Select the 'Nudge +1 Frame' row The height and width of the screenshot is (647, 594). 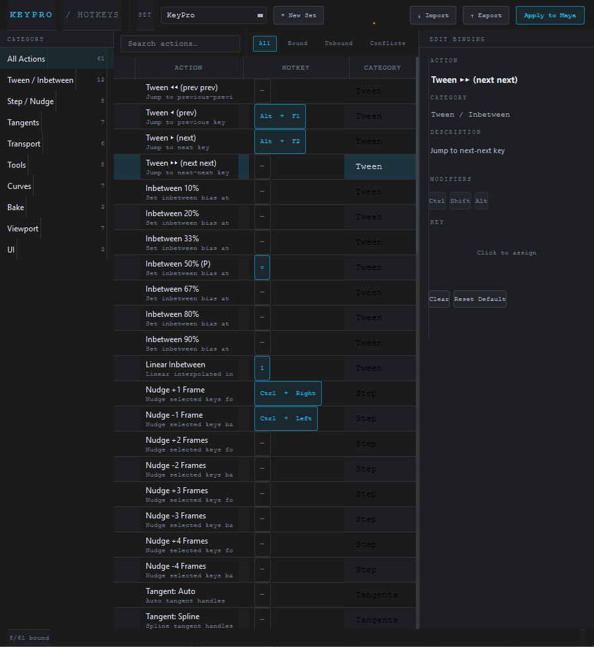tap(265, 393)
